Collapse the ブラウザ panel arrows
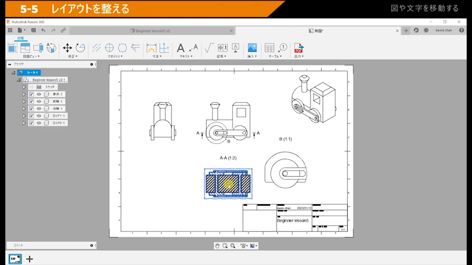This screenshot has width=472, height=265. pos(10,64)
